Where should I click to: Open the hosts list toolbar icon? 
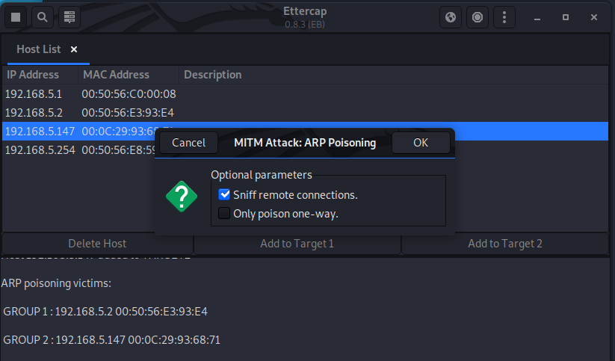point(69,16)
